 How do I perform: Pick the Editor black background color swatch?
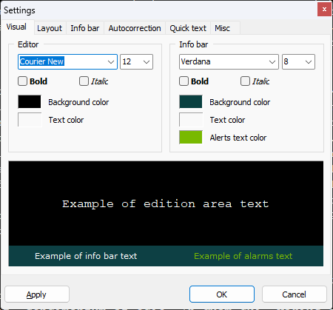[30, 101]
